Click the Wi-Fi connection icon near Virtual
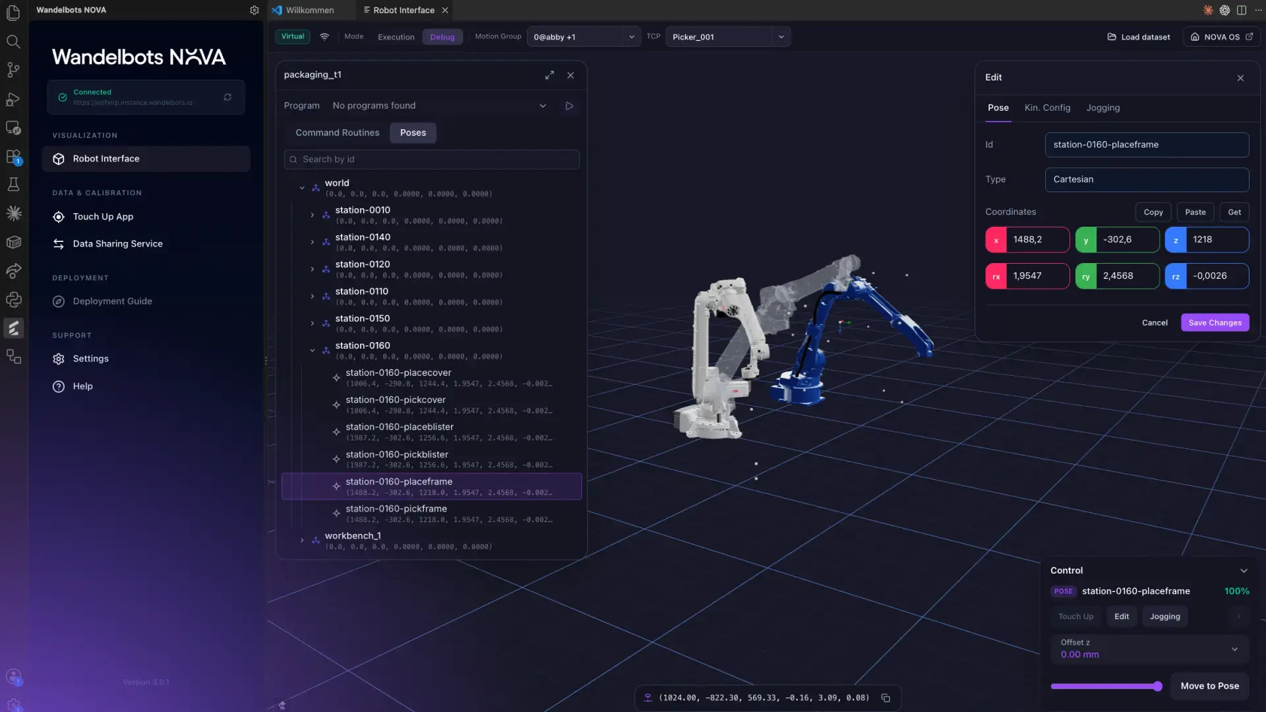Image resolution: width=1266 pixels, height=712 pixels. point(324,37)
